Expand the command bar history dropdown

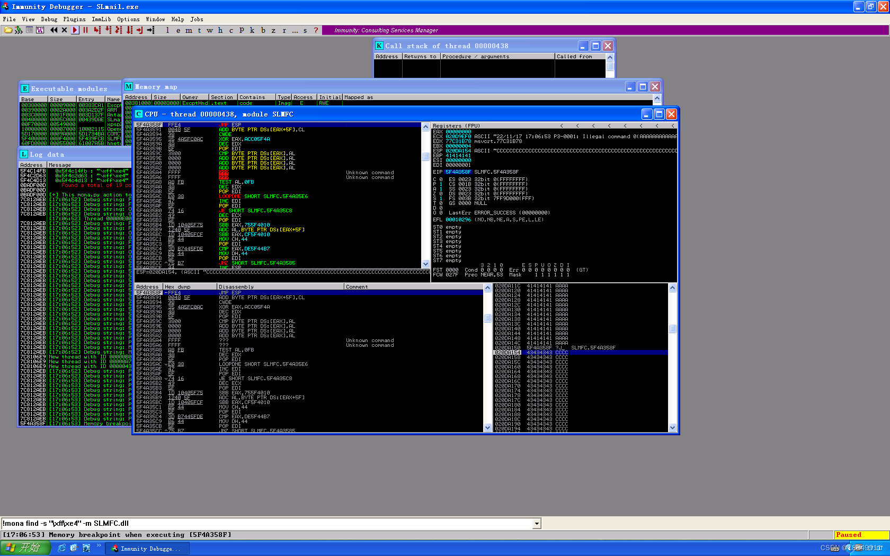click(x=537, y=524)
